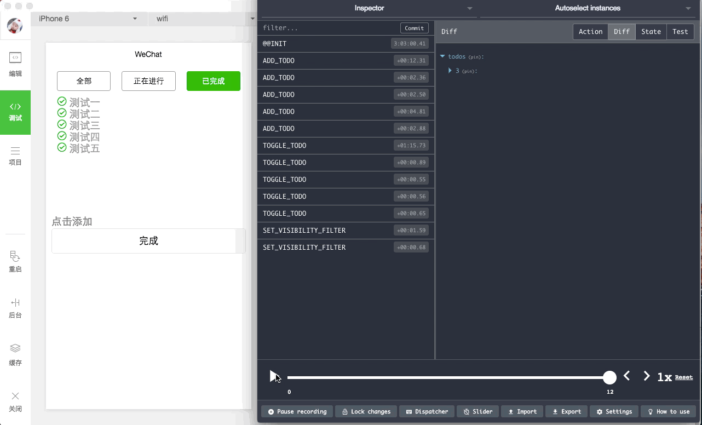This screenshot has height=425, width=702.
Task: Click the 缓存 (cache) icon
Action: coord(15,354)
